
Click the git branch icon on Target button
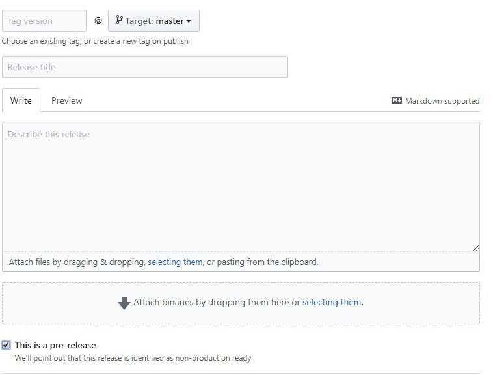pos(119,20)
